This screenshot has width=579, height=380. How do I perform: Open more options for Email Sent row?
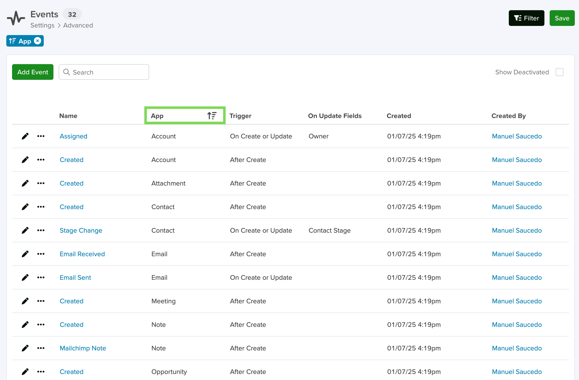[41, 277]
